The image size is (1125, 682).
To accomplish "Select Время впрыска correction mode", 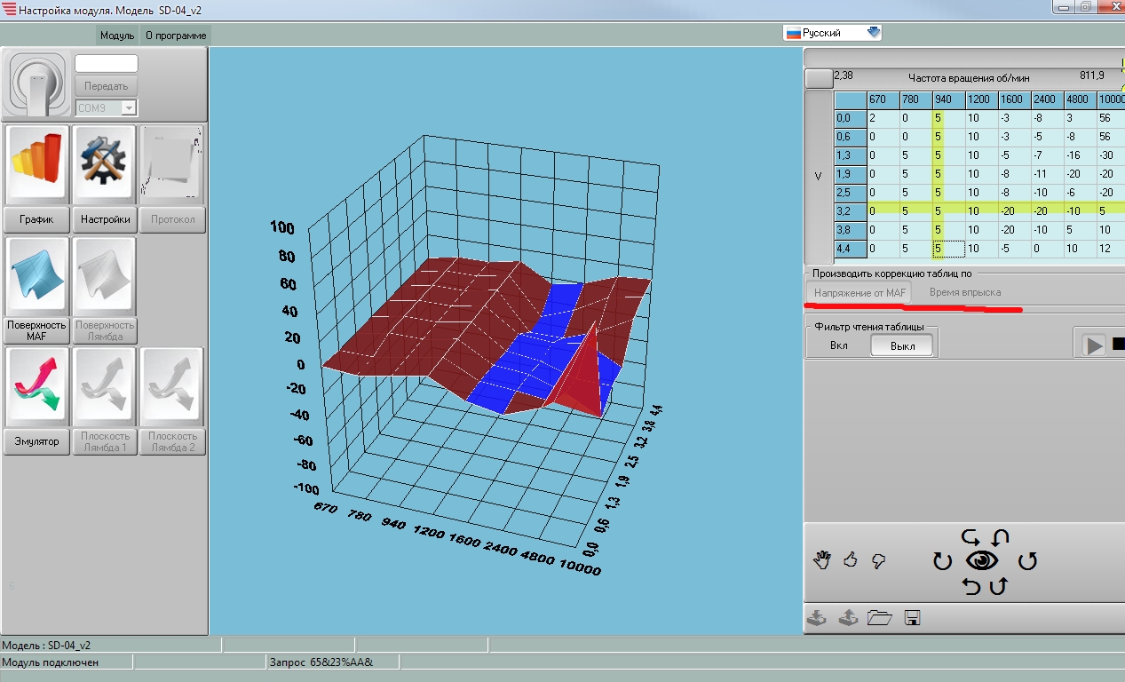I will [964, 292].
